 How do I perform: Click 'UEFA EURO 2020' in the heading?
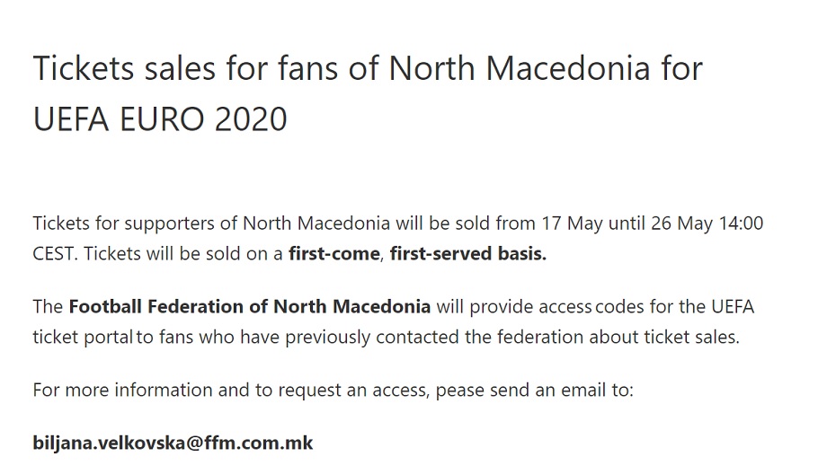click(x=160, y=118)
